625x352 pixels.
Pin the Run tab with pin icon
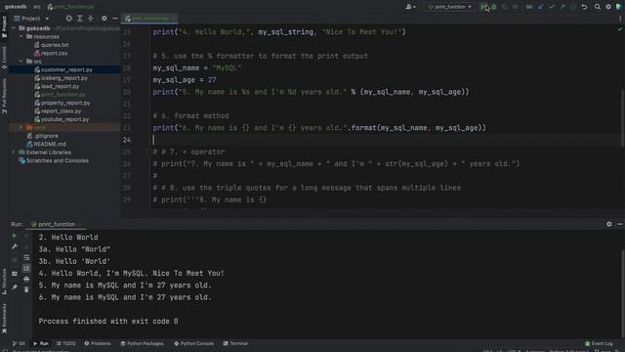[15, 286]
